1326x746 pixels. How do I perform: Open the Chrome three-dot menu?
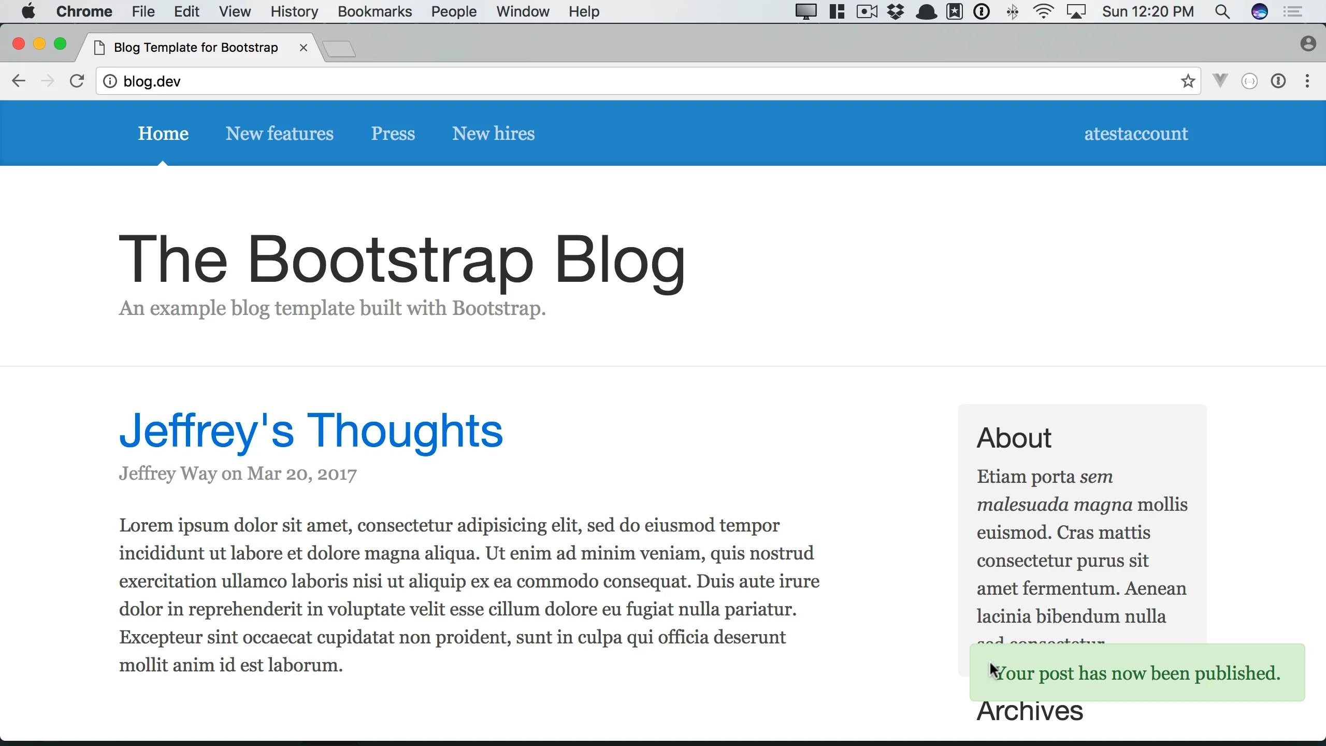pyautogui.click(x=1307, y=81)
